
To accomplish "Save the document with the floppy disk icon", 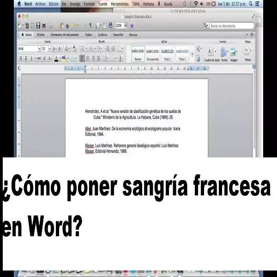I will pyautogui.click(x=38, y=25).
